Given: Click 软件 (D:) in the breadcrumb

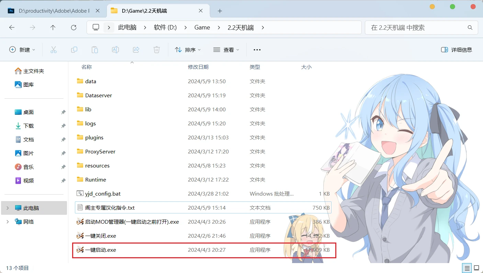Looking at the screenshot, I should coord(165,28).
